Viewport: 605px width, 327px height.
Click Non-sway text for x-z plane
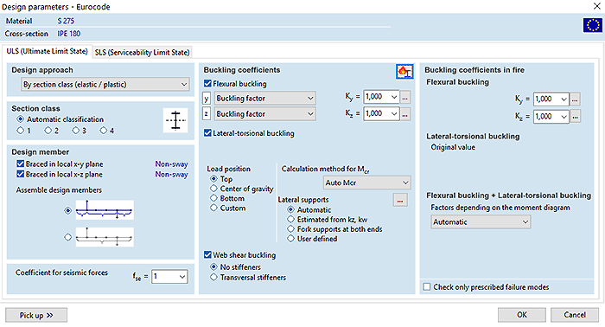171,175
